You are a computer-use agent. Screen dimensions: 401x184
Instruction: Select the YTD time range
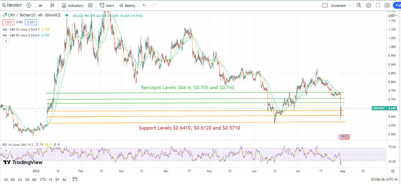[43, 180]
